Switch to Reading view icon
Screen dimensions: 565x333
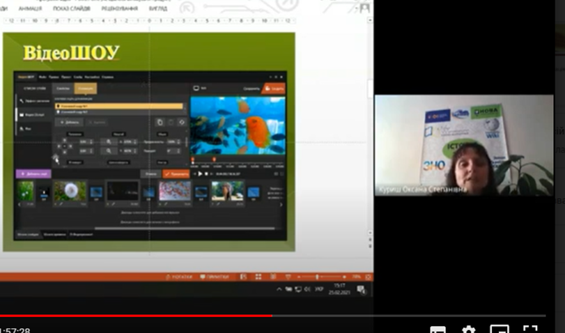point(273,277)
